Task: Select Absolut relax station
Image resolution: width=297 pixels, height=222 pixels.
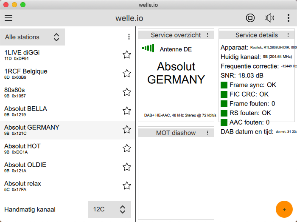Action: tap(67, 186)
